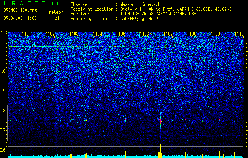Click the 0.9 kHz frequency label
The image size is (248, 158).
pyautogui.click(x=3, y=91)
